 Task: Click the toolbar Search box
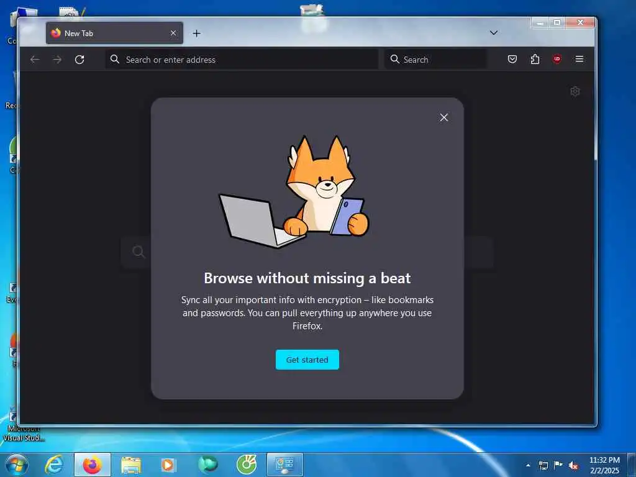point(435,59)
